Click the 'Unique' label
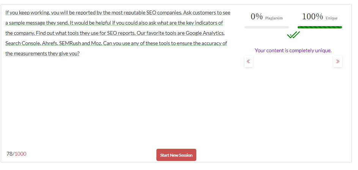The height and width of the screenshot is (170, 358). (331, 18)
